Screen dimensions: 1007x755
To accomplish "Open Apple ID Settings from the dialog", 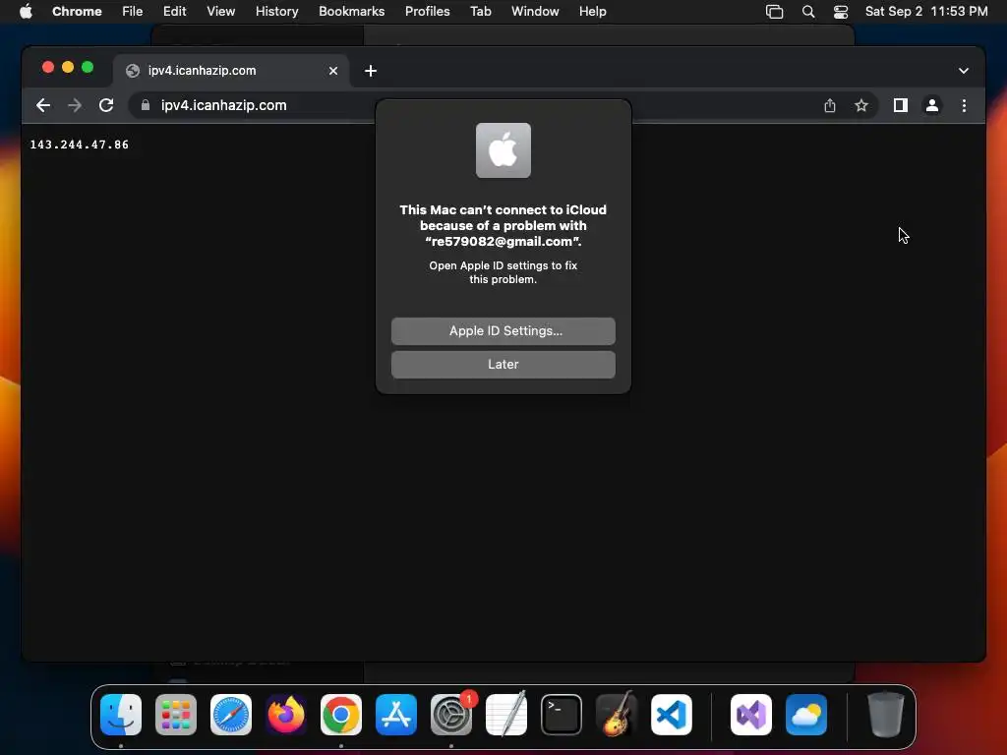I will tap(503, 331).
